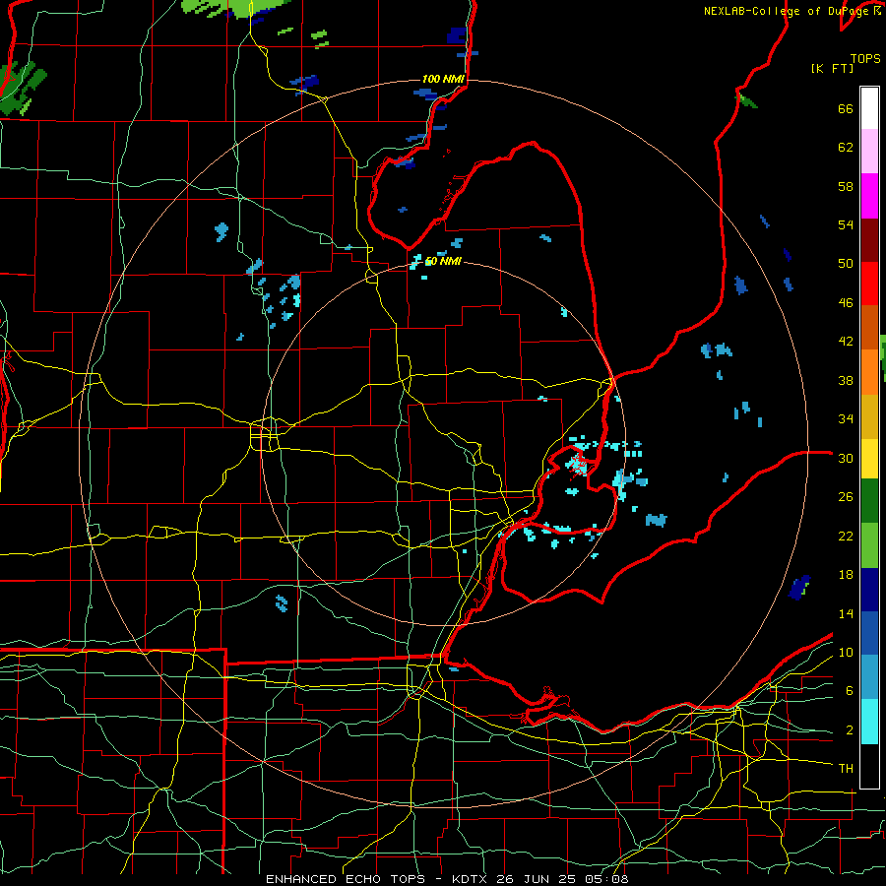886x886 pixels.
Task: Click the bright orange legend swatch
Action: (x=869, y=372)
